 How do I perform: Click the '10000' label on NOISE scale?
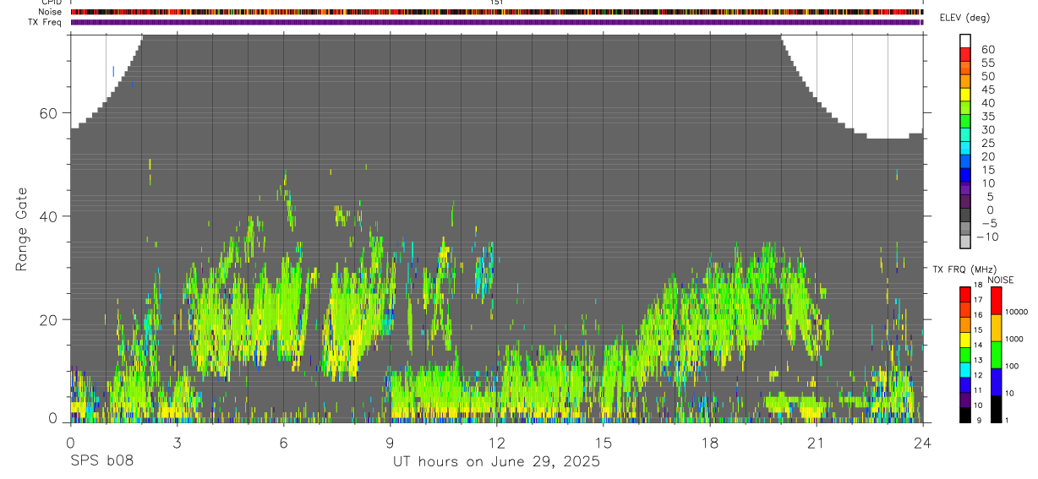click(x=1015, y=313)
